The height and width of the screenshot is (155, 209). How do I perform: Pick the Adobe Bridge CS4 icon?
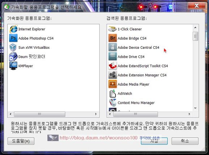coord(112,38)
